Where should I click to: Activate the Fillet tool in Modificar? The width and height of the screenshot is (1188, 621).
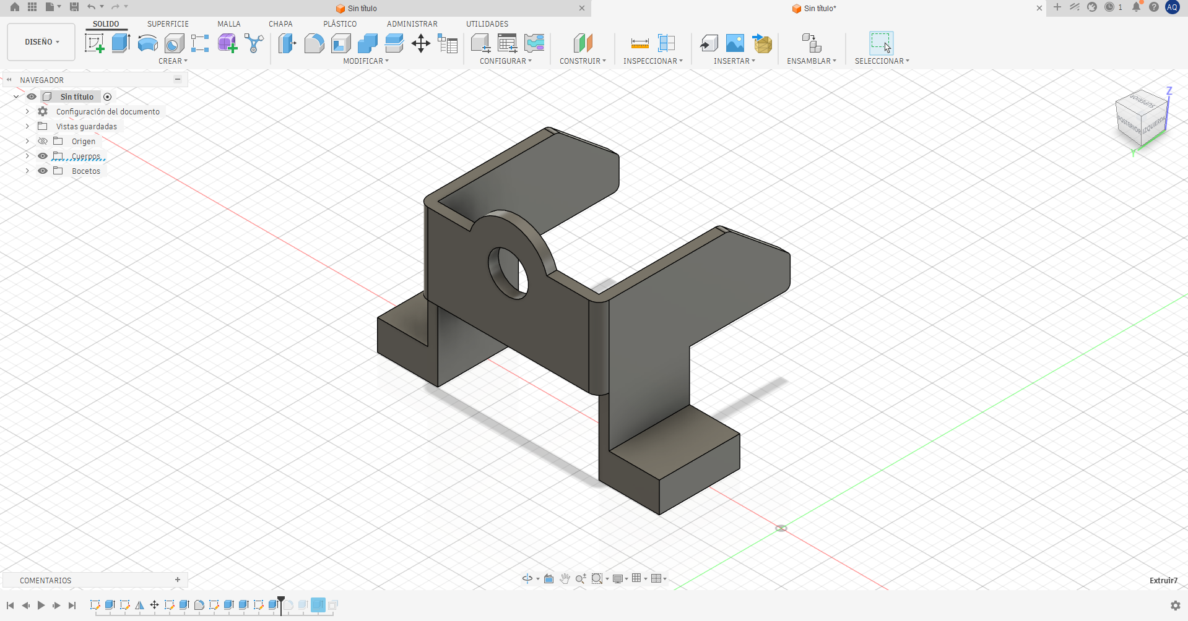coord(314,43)
